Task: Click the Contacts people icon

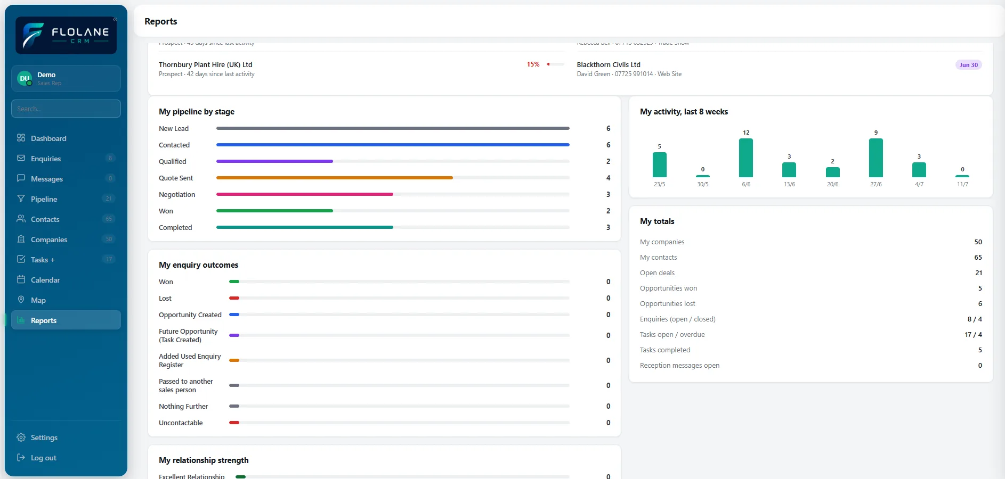Action: click(21, 219)
